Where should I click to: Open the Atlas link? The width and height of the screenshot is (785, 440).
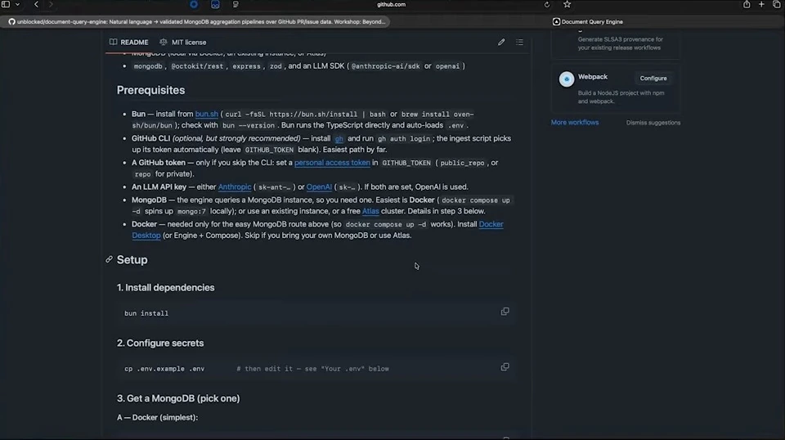pyautogui.click(x=370, y=211)
